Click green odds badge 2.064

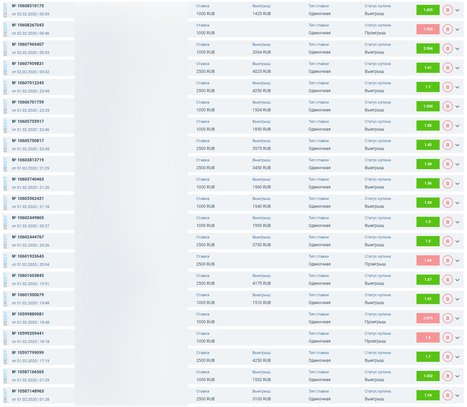coord(428,48)
